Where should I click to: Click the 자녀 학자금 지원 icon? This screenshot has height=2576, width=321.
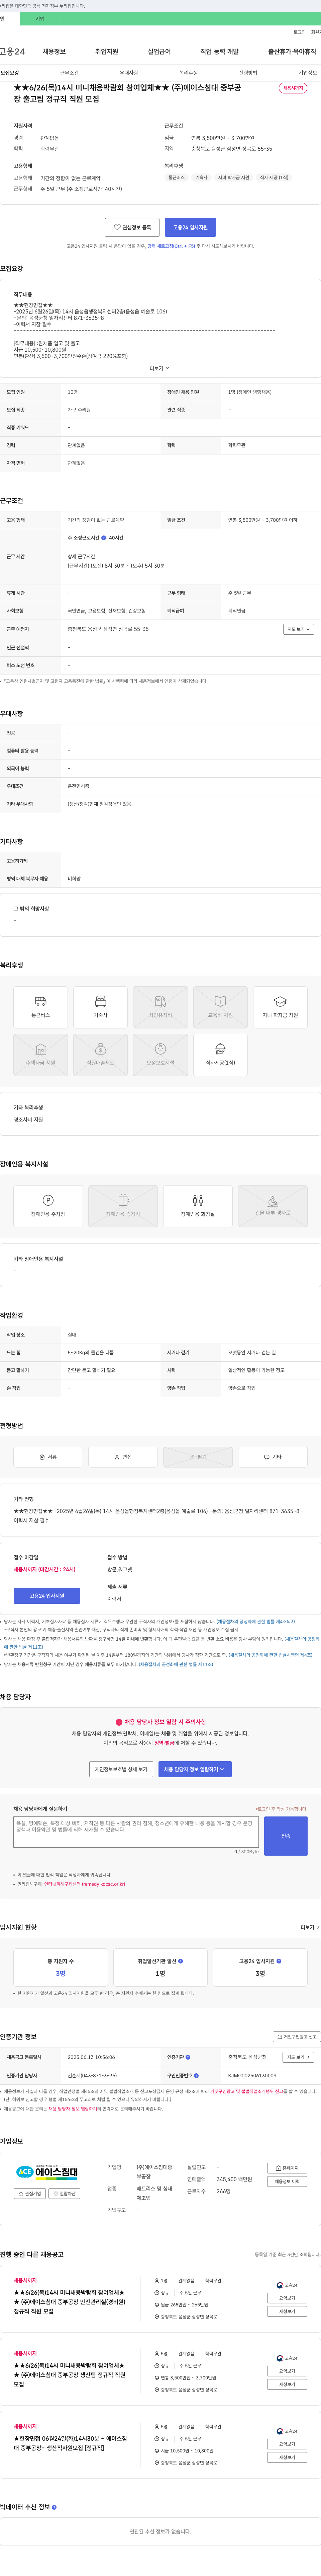tap(280, 1007)
